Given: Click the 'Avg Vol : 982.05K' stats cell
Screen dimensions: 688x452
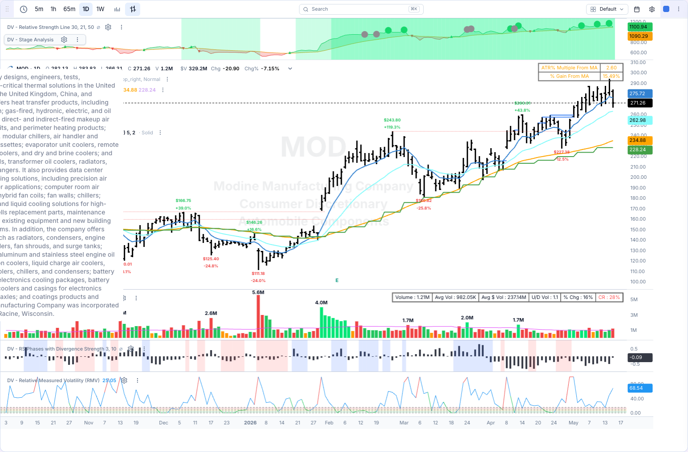Looking at the screenshot, I should [x=456, y=297].
